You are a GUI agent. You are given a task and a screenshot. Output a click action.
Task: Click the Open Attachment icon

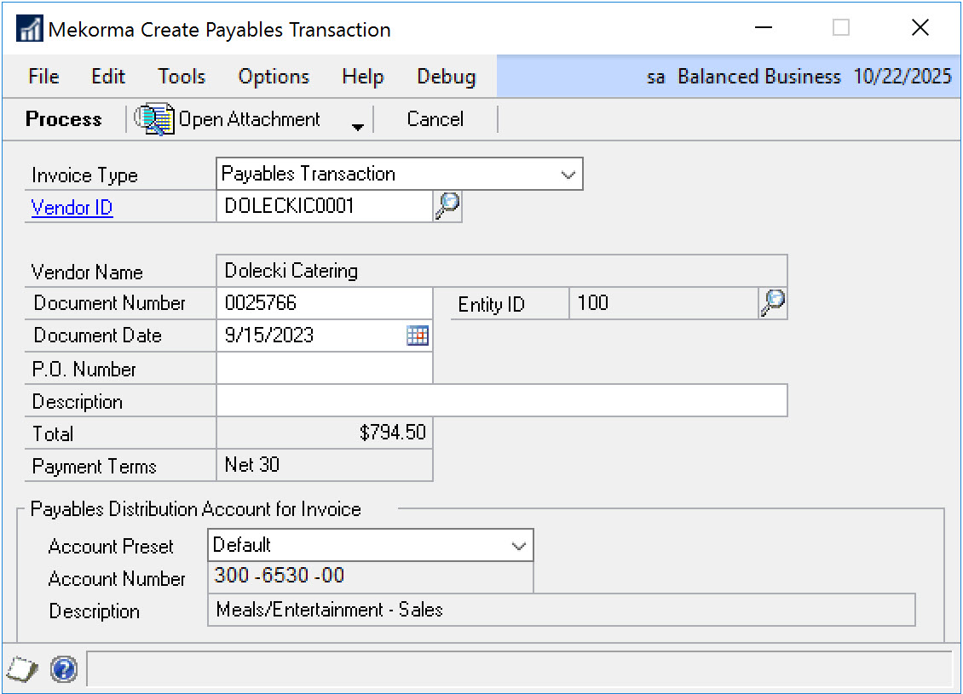154,119
